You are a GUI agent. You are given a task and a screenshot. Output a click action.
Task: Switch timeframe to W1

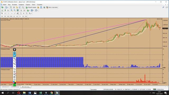coord(23,16)
